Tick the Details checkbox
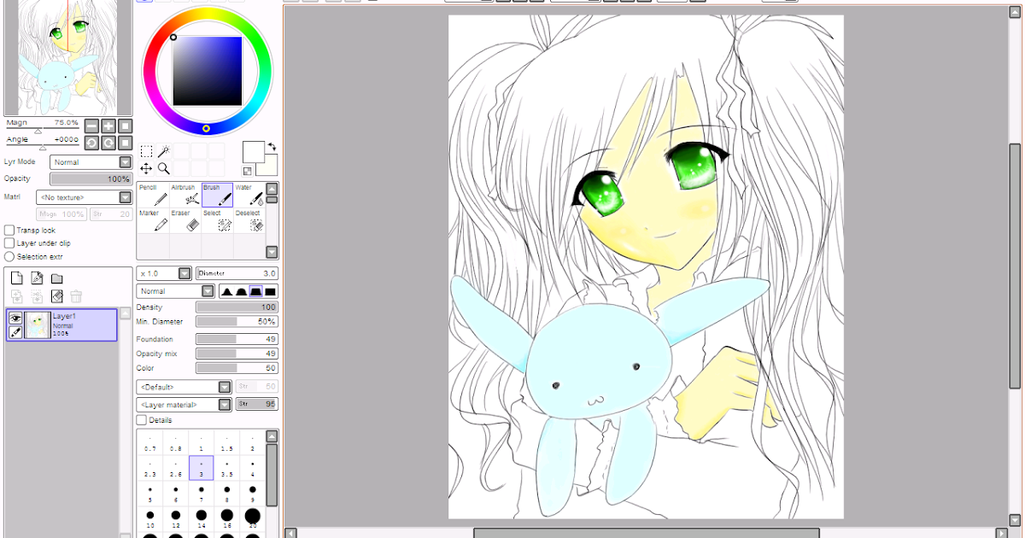1025x538 pixels. [142, 420]
